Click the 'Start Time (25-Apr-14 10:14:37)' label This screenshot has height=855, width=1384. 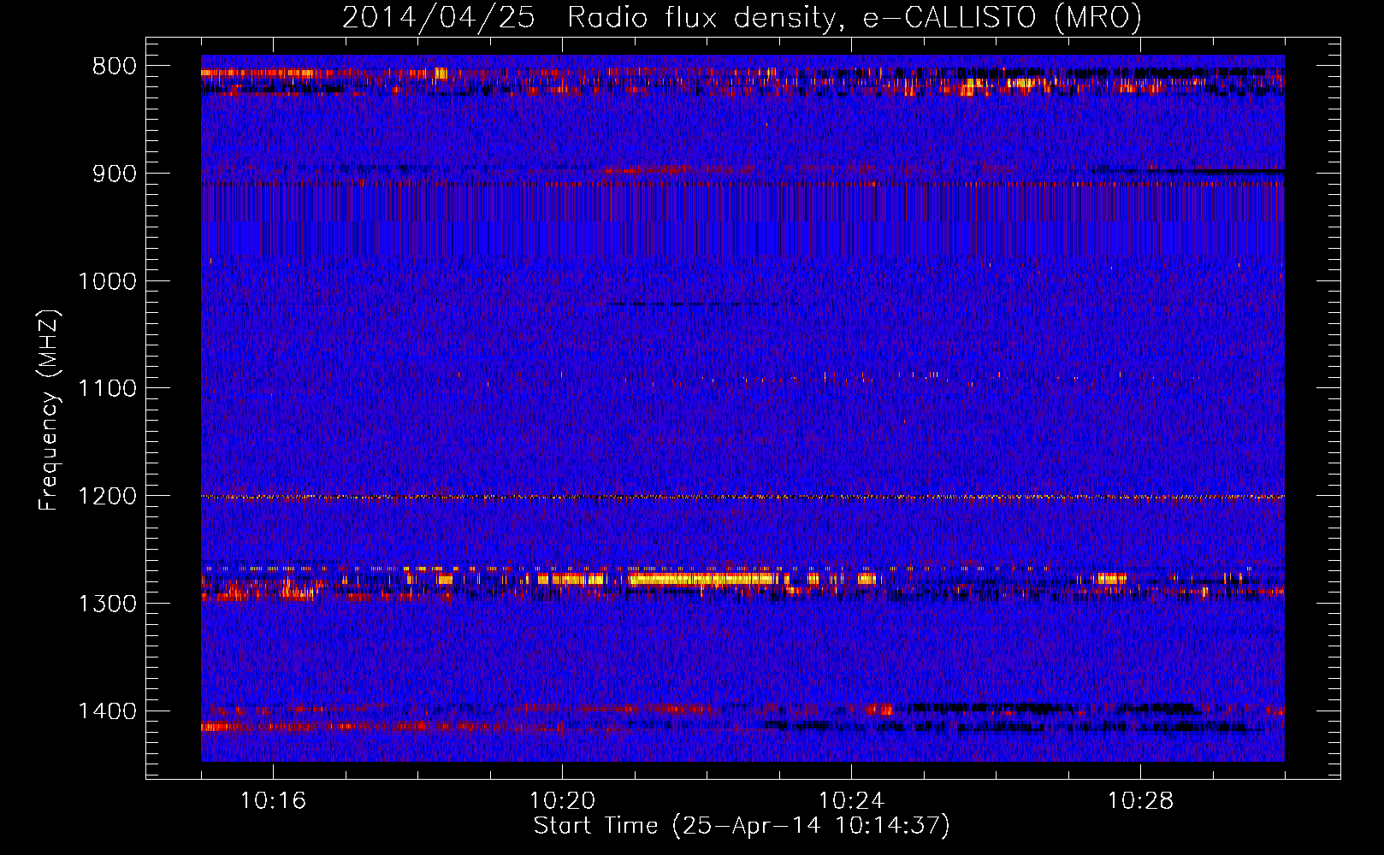pos(742,826)
